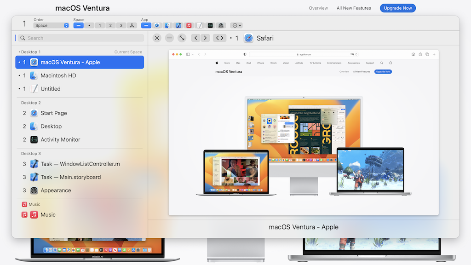Select Appearance settings window row
Screen dimensions: 471x265
(x=80, y=190)
